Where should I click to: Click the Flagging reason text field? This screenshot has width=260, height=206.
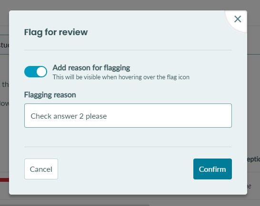click(x=128, y=115)
